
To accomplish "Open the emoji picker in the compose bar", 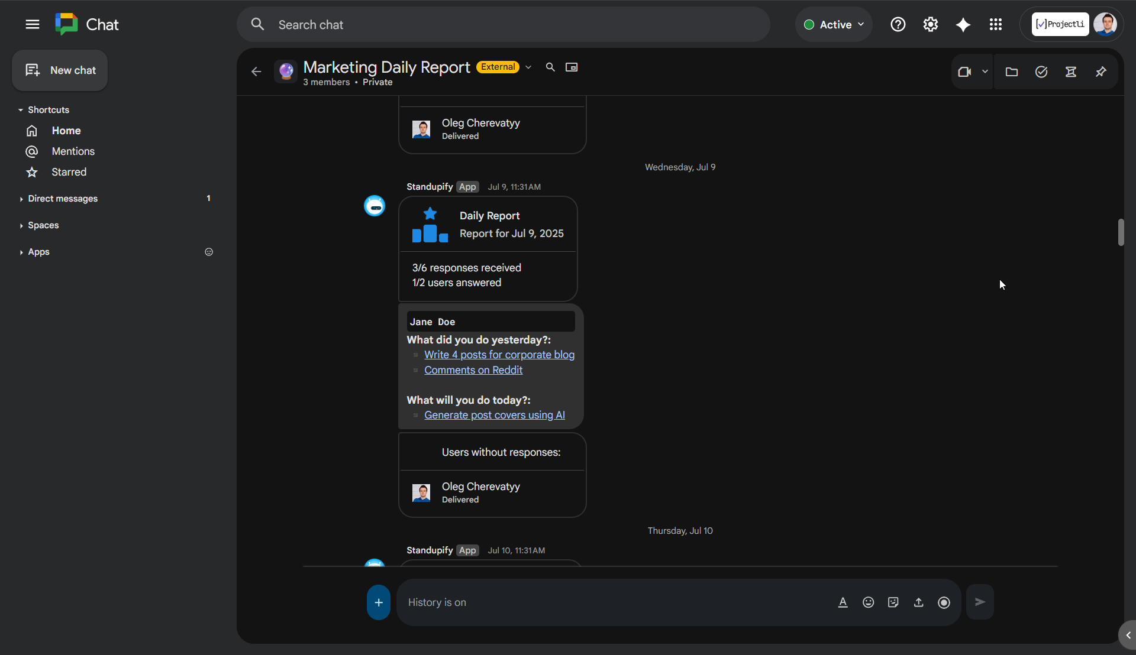I will 868,602.
